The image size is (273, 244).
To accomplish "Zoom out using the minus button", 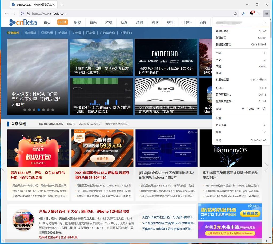I will (243, 109).
